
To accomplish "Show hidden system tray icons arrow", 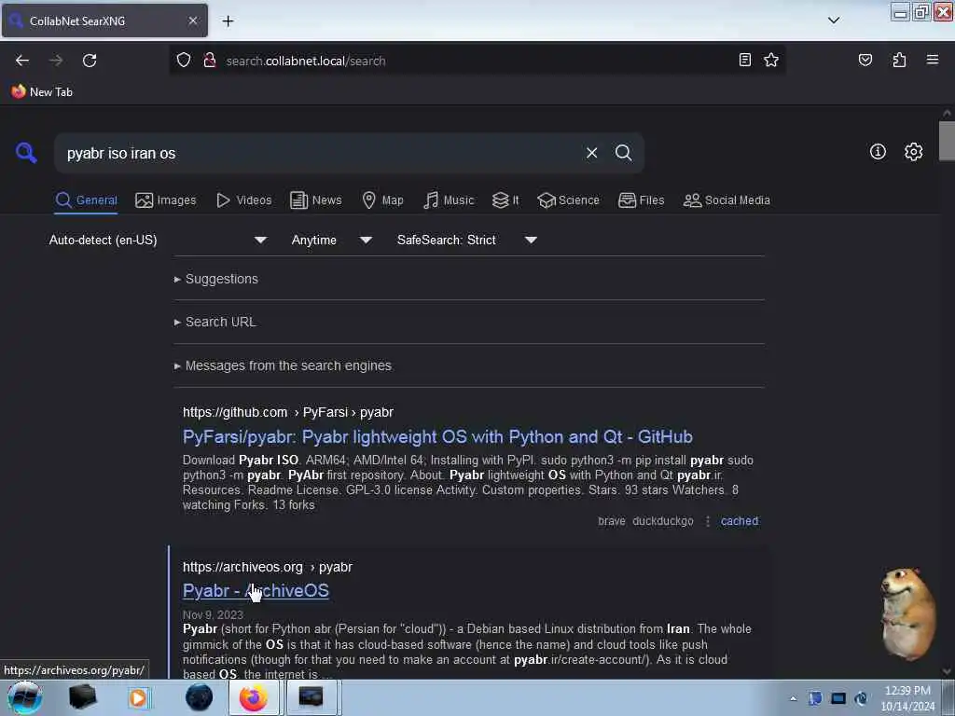I will tap(793, 698).
